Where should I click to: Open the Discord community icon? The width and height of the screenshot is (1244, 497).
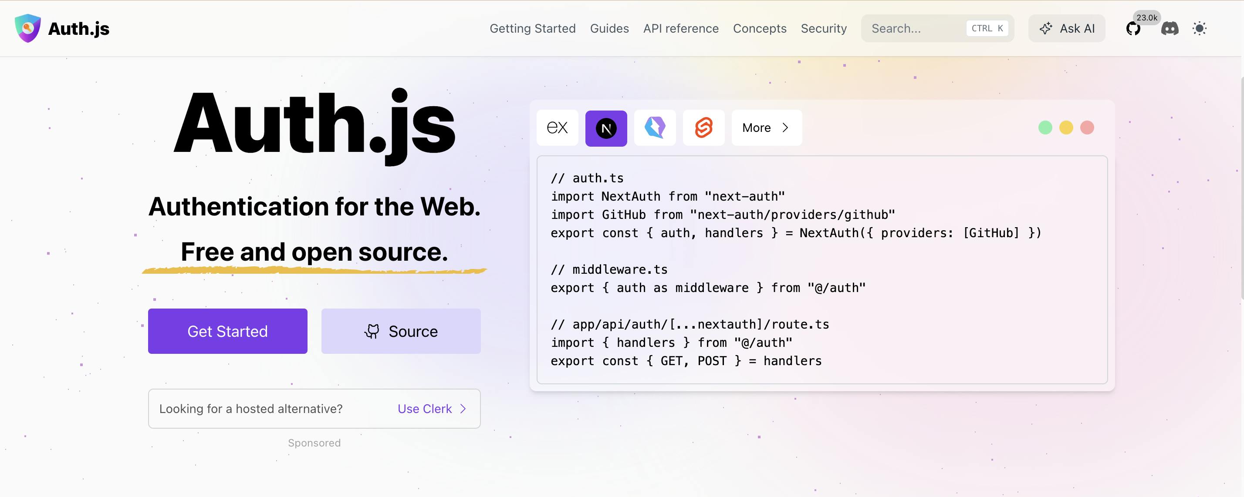point(1169,28)
